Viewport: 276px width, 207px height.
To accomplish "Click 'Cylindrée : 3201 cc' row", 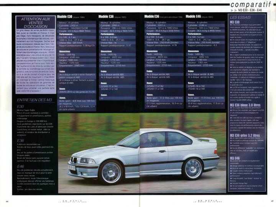I will 156,25.
